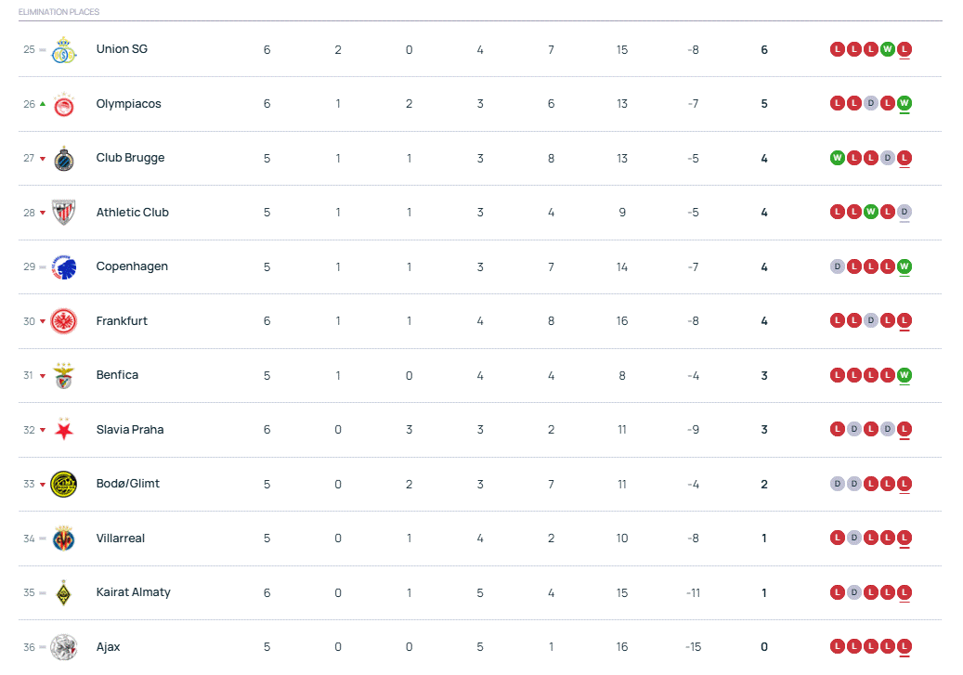Click the Club Brugge crest icon

point(63,159)
